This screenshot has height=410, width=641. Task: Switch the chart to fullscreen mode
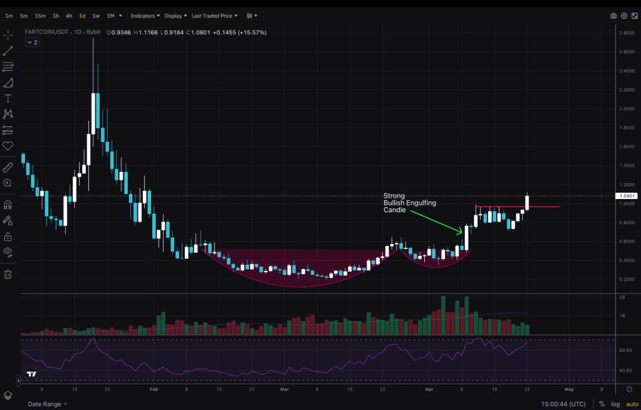tap(635, 16)
